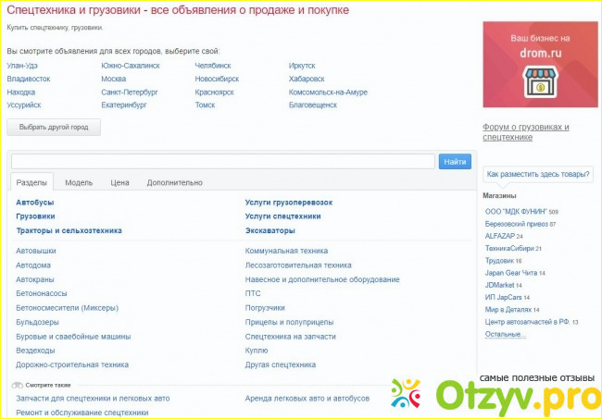Choose the city Владивосток
The image size is (602, 419).
tap(29, 80)
